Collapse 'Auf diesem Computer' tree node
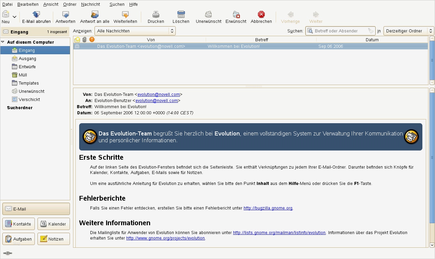This screenshot has height=259, width=435. click(3, 42)
